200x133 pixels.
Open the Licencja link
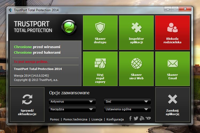tap(97, 119)
